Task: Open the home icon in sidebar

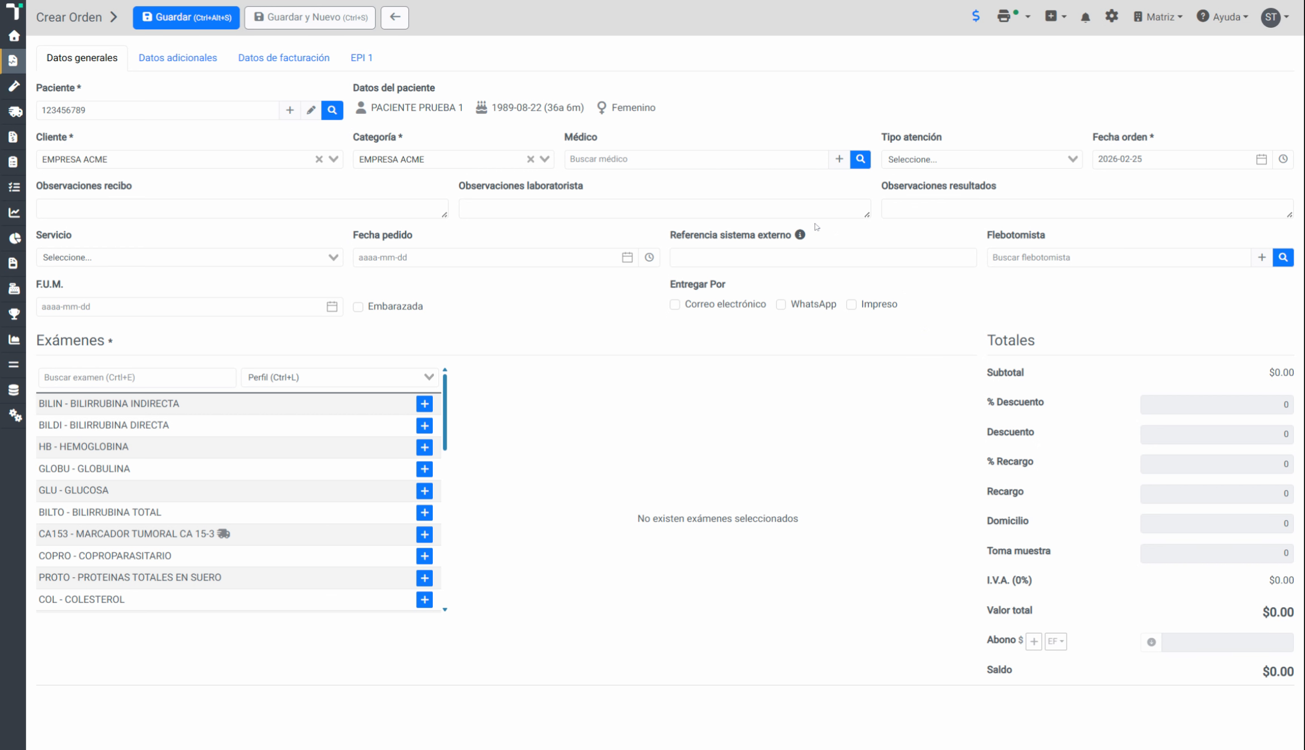Action: click(x=14, y=36)
